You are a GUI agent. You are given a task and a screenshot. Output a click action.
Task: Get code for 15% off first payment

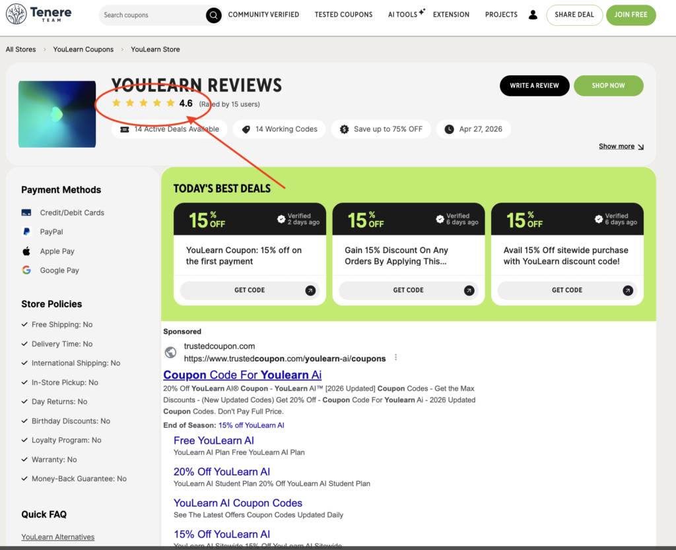click(x=250, y=290)
